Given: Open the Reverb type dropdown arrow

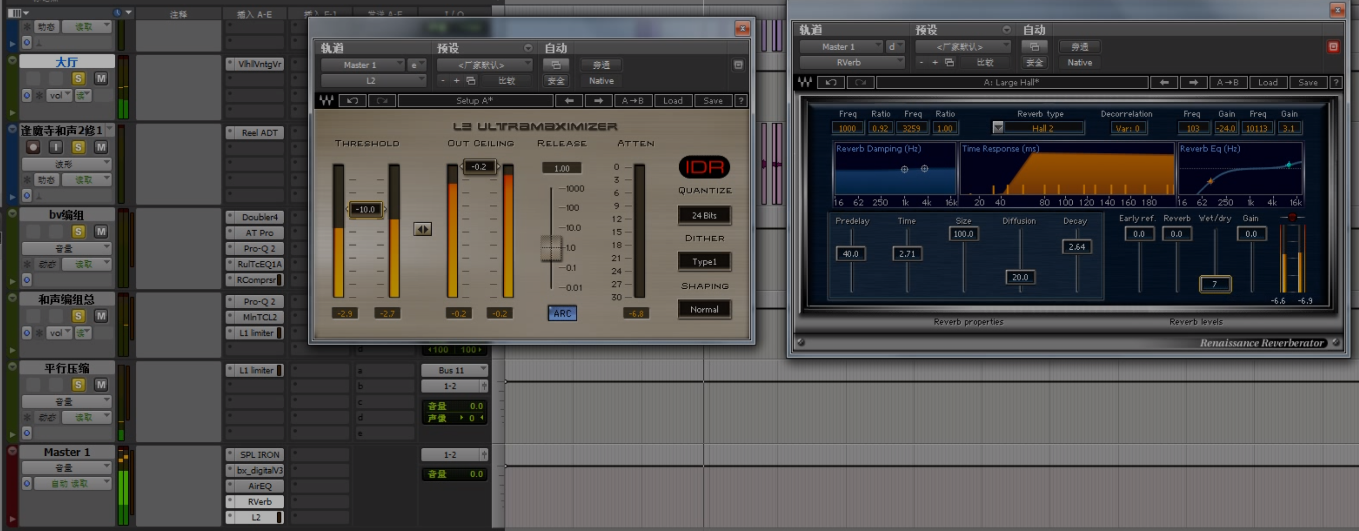Looking at the screenshot, I should [x=998, y=128].
